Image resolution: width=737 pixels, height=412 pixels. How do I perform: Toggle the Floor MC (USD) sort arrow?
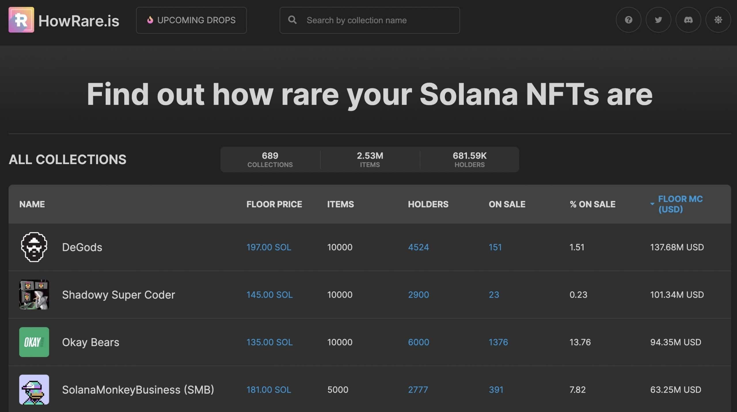click(652, 204)
